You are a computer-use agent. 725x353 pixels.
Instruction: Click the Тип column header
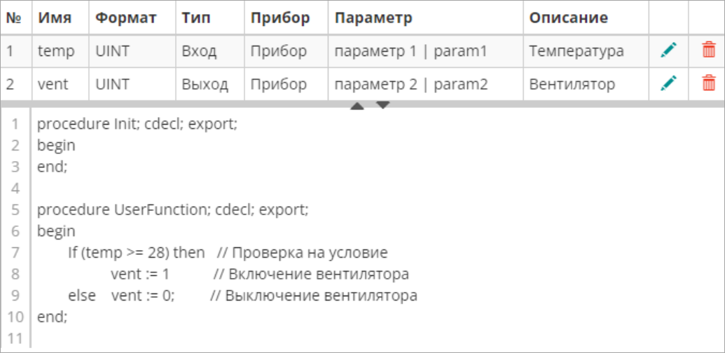(195, 18)
